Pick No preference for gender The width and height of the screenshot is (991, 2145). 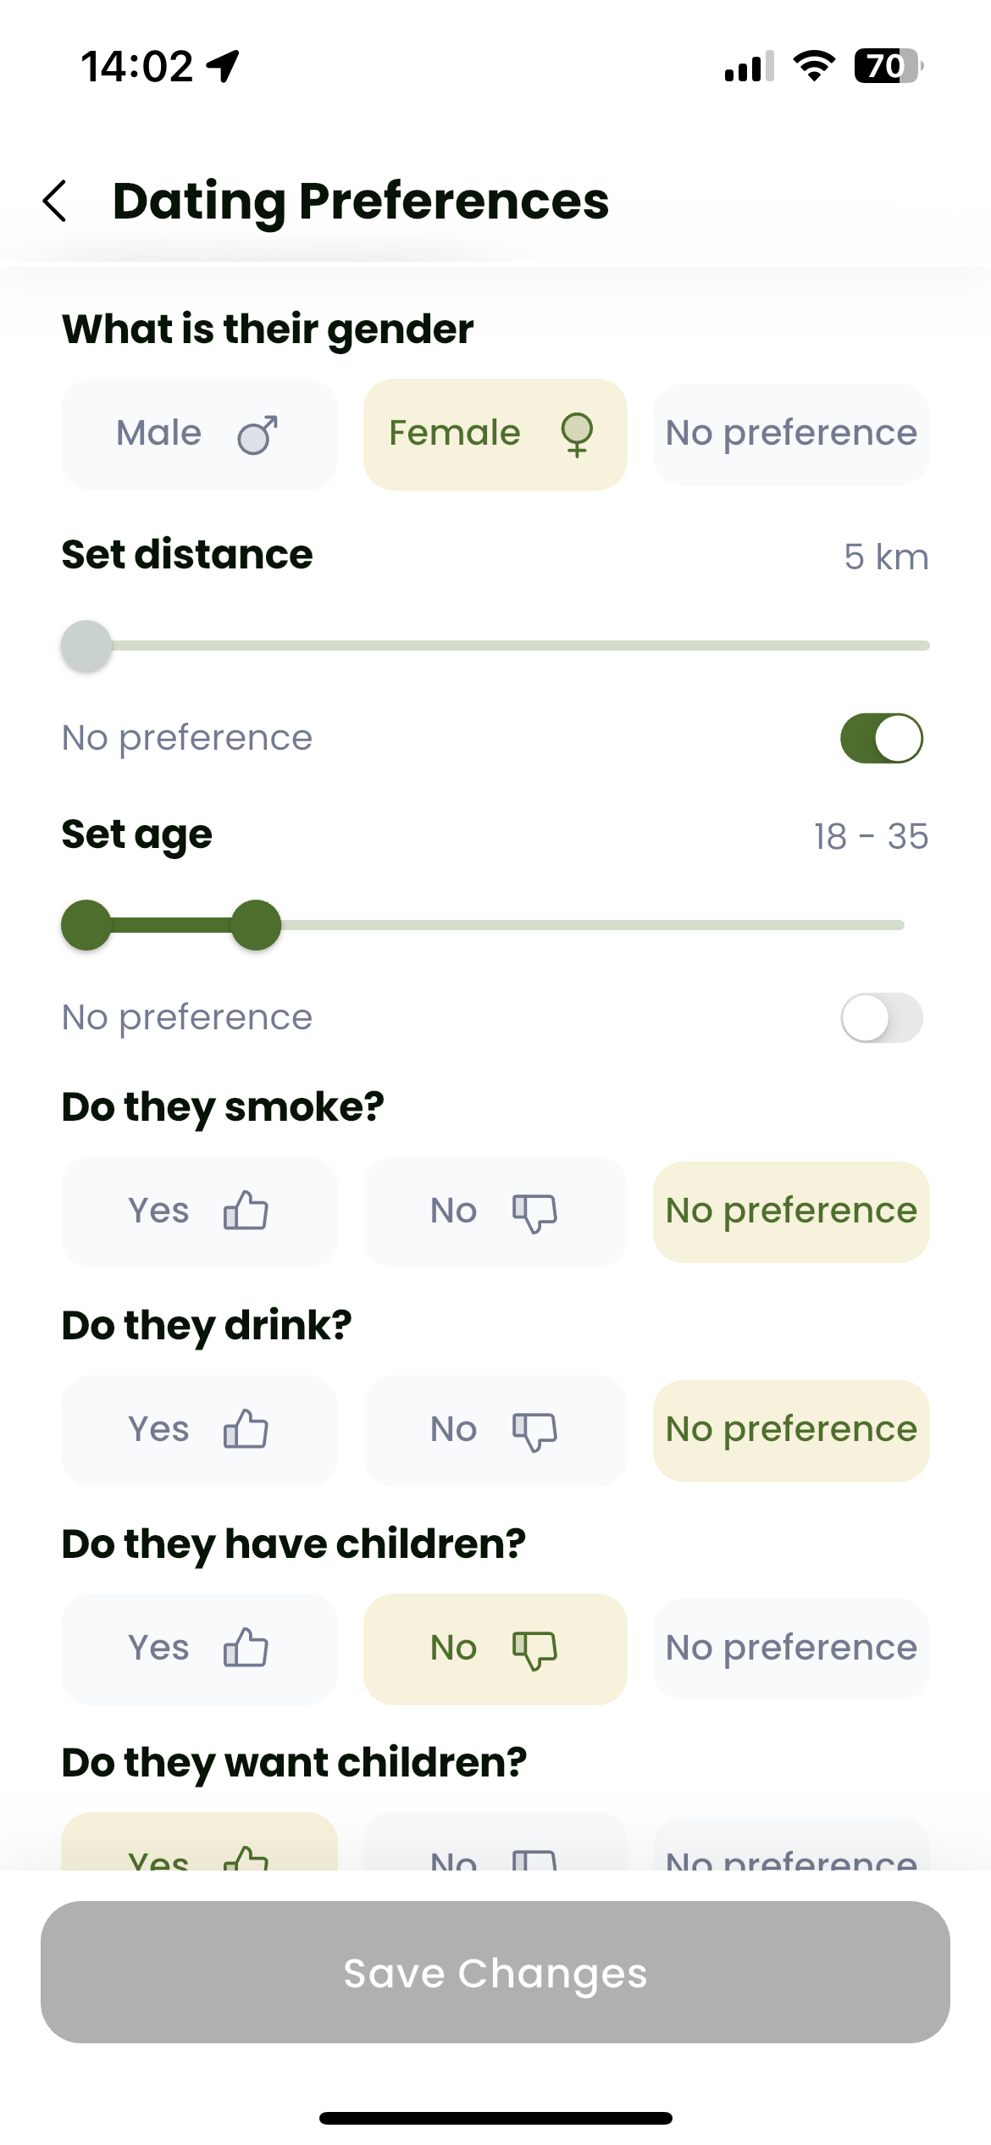pyautogui.click(x=791, y=434)
